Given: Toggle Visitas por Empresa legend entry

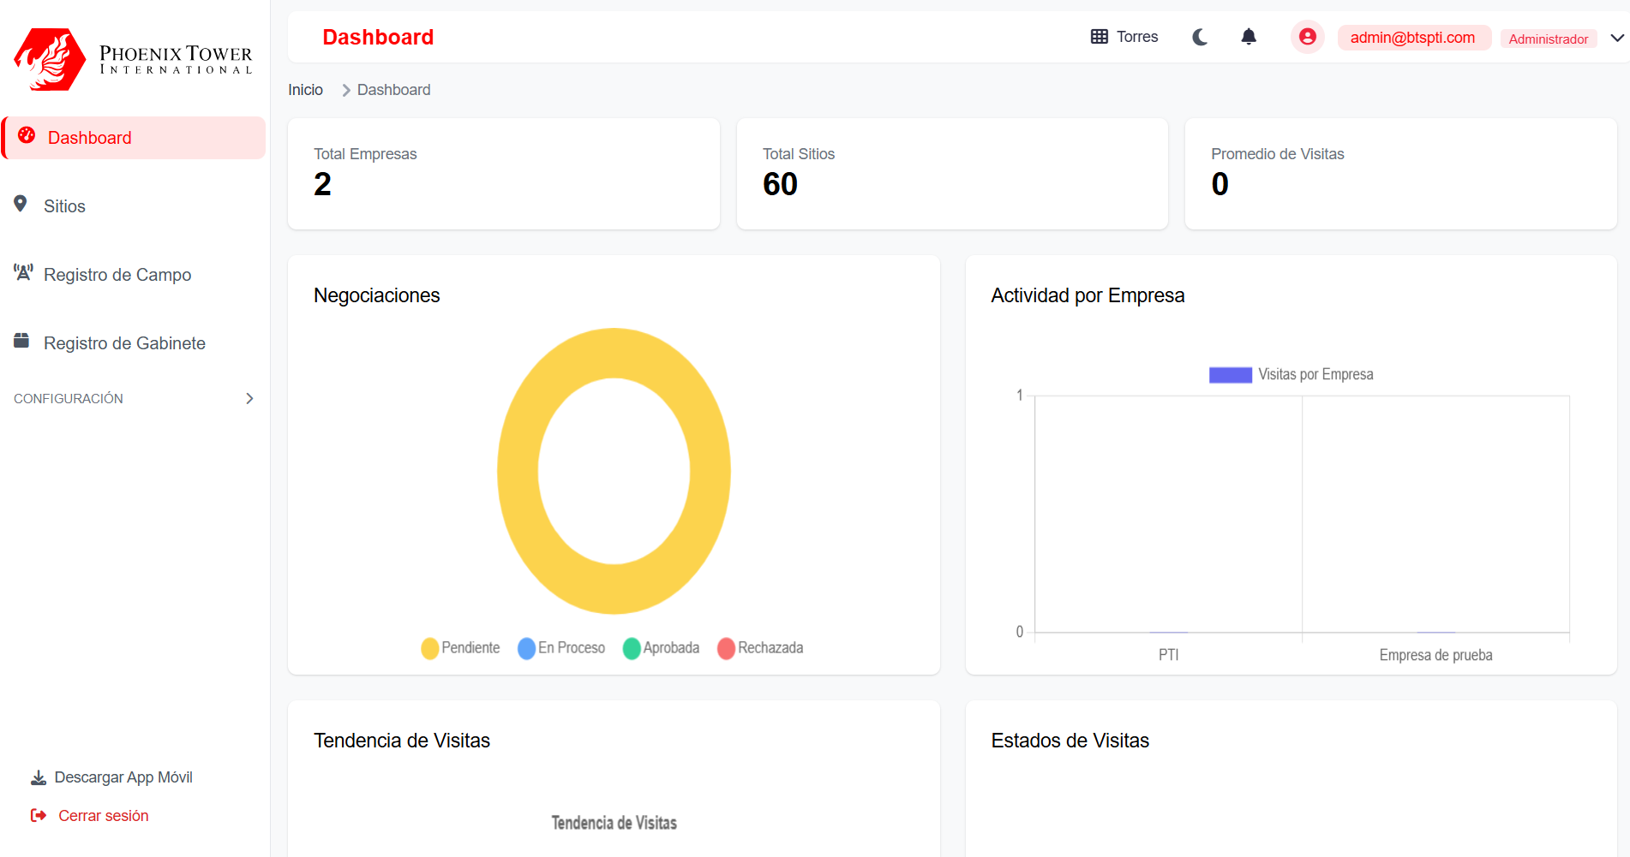Looking at the screenshot, I should pos(1291,374).
